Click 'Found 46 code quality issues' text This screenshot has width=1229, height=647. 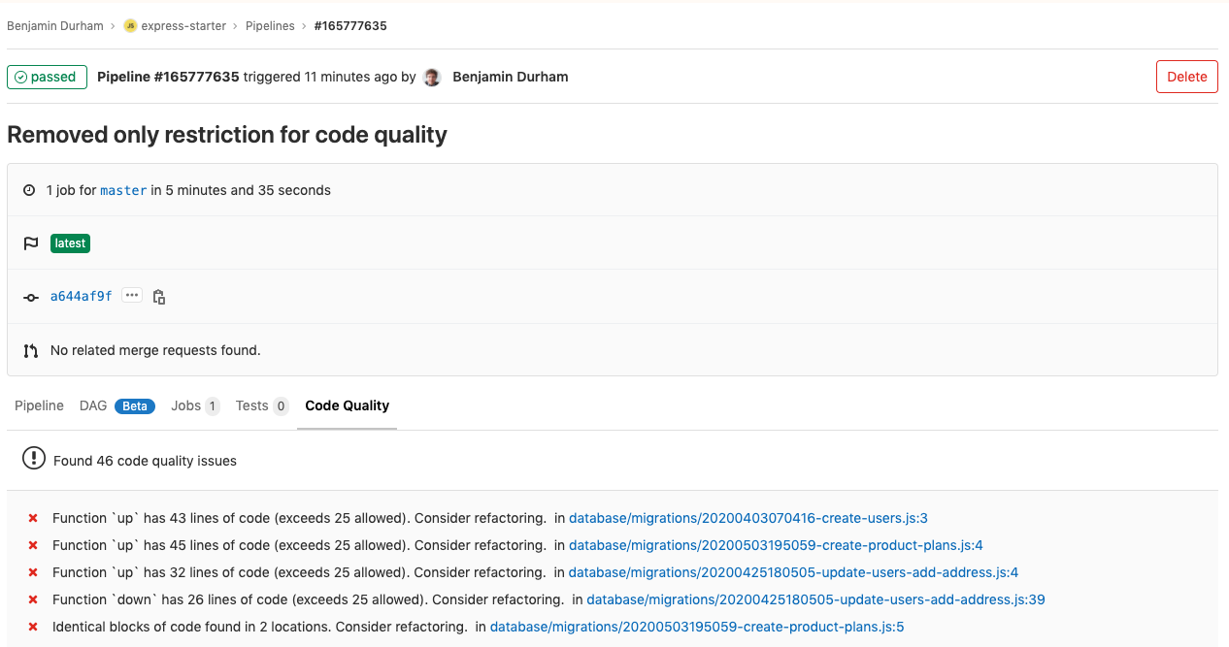145,461
